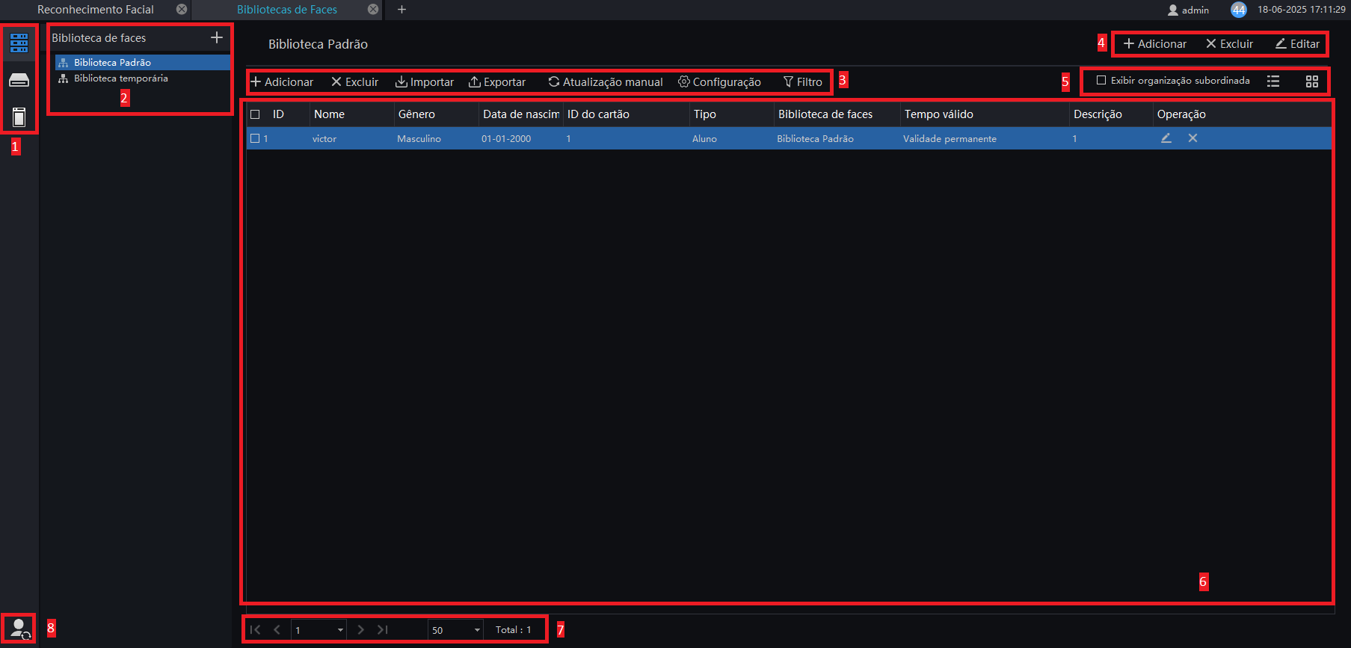The height and width of the screenshot is (648, 1351).
Task: Click Exportar to export faces
Action: 497,81
